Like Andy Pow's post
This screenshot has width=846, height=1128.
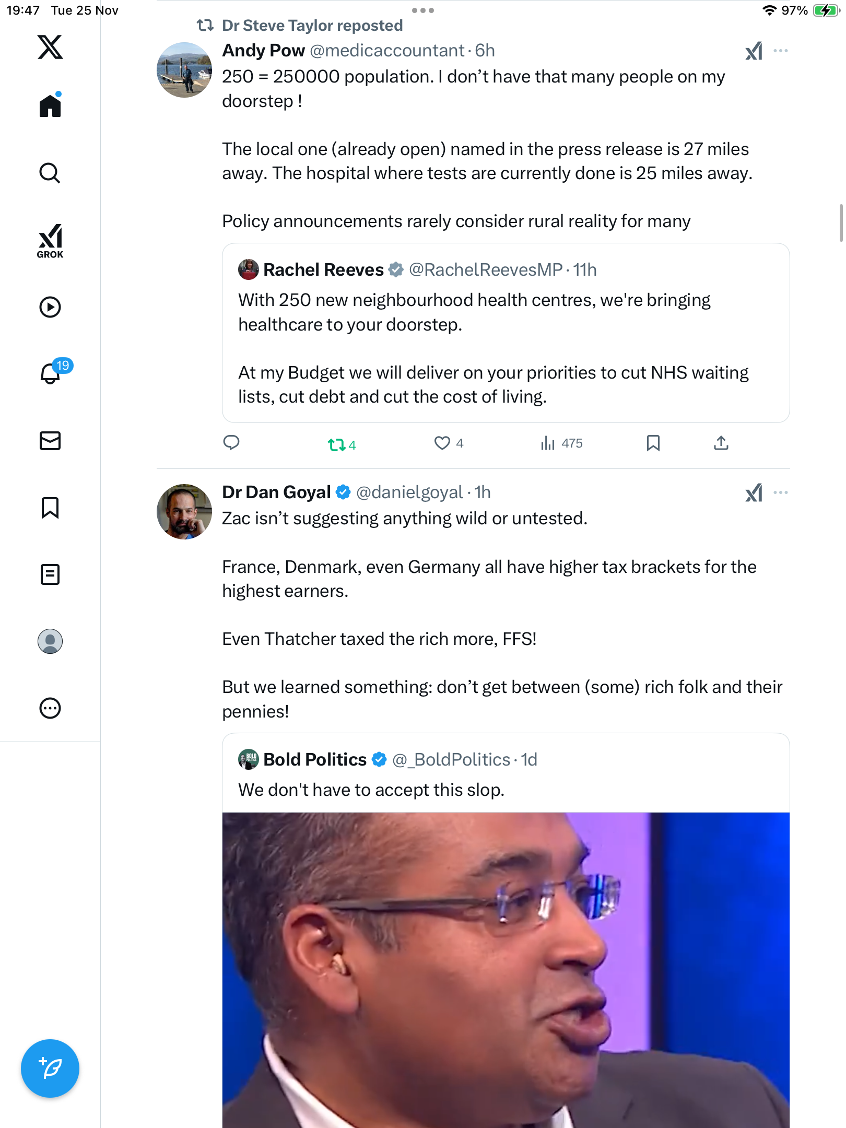click(442, 443)
